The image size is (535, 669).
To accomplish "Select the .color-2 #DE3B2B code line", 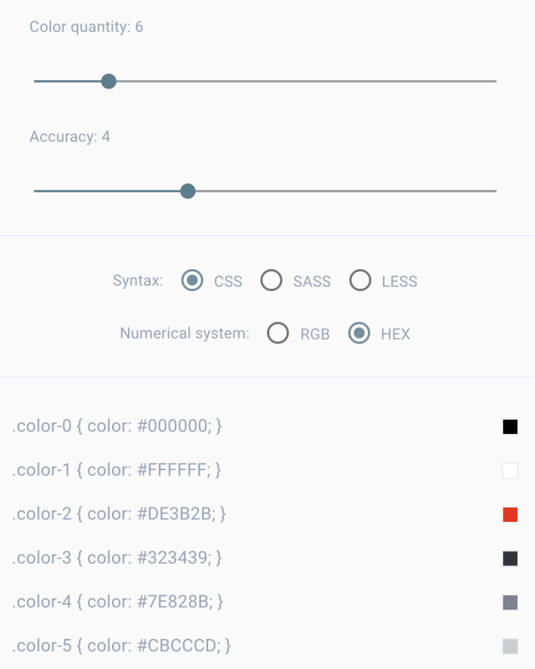I will click(x=119, y=513).
